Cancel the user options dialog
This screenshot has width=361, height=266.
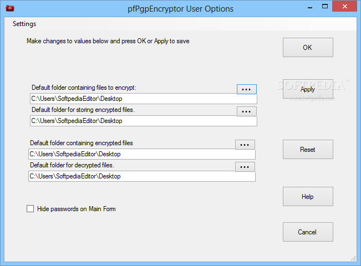[308, 232]
